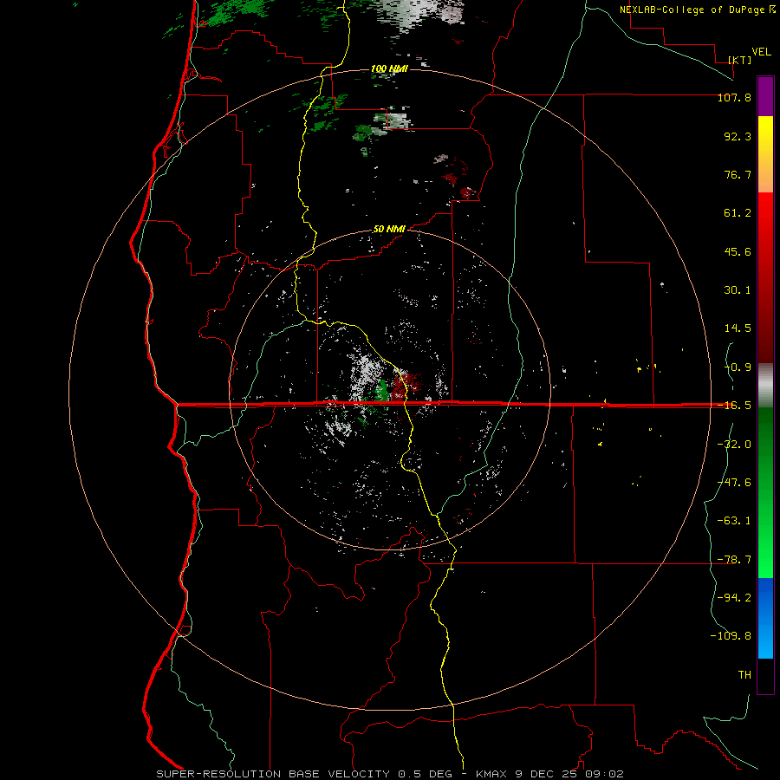
Task: Click the 76.7 scale value
Action: click(x=738, y=174)
